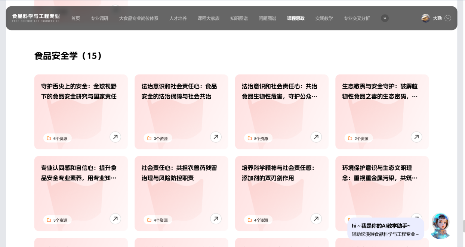The height and width of the screenshot is (247, 465).
Task: Click the 8个资源 resource badge
Action: point(258,138)
